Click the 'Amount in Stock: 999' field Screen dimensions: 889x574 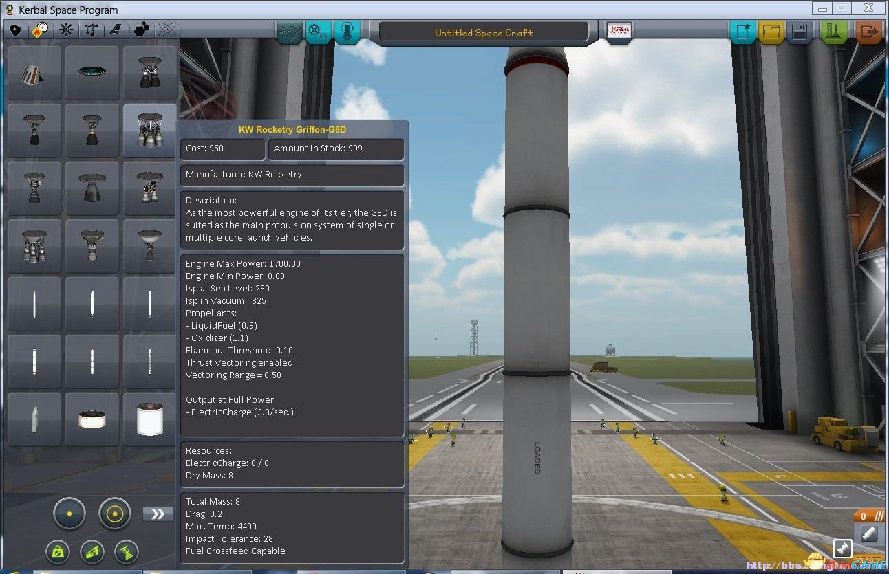coord(336,148)
